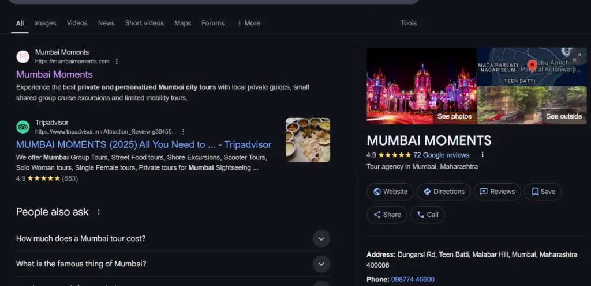Click the phone number 098774 46600
591x286 pixels.
tap(413, 279)
